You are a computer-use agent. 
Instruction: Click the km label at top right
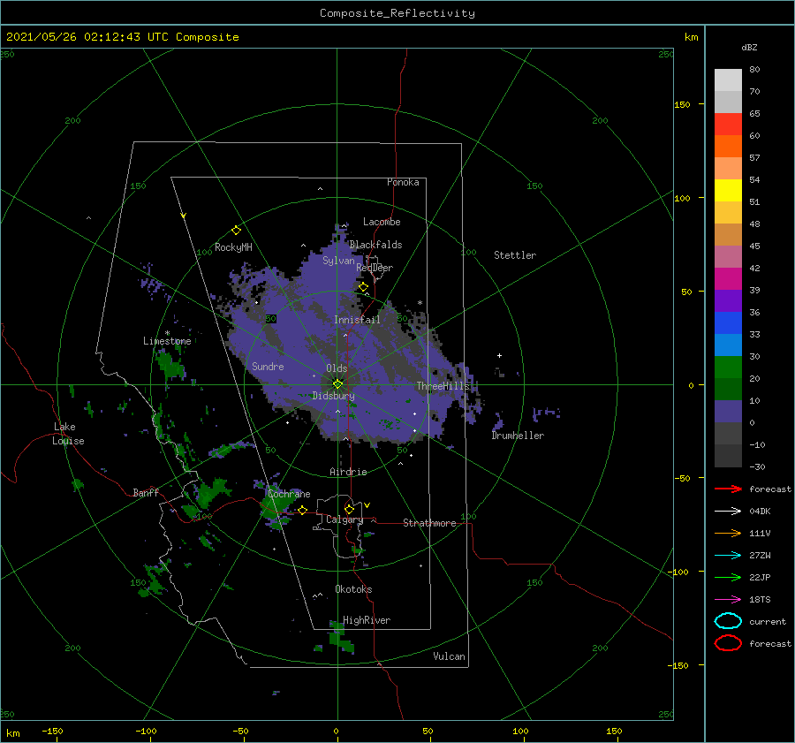point(691,37)
